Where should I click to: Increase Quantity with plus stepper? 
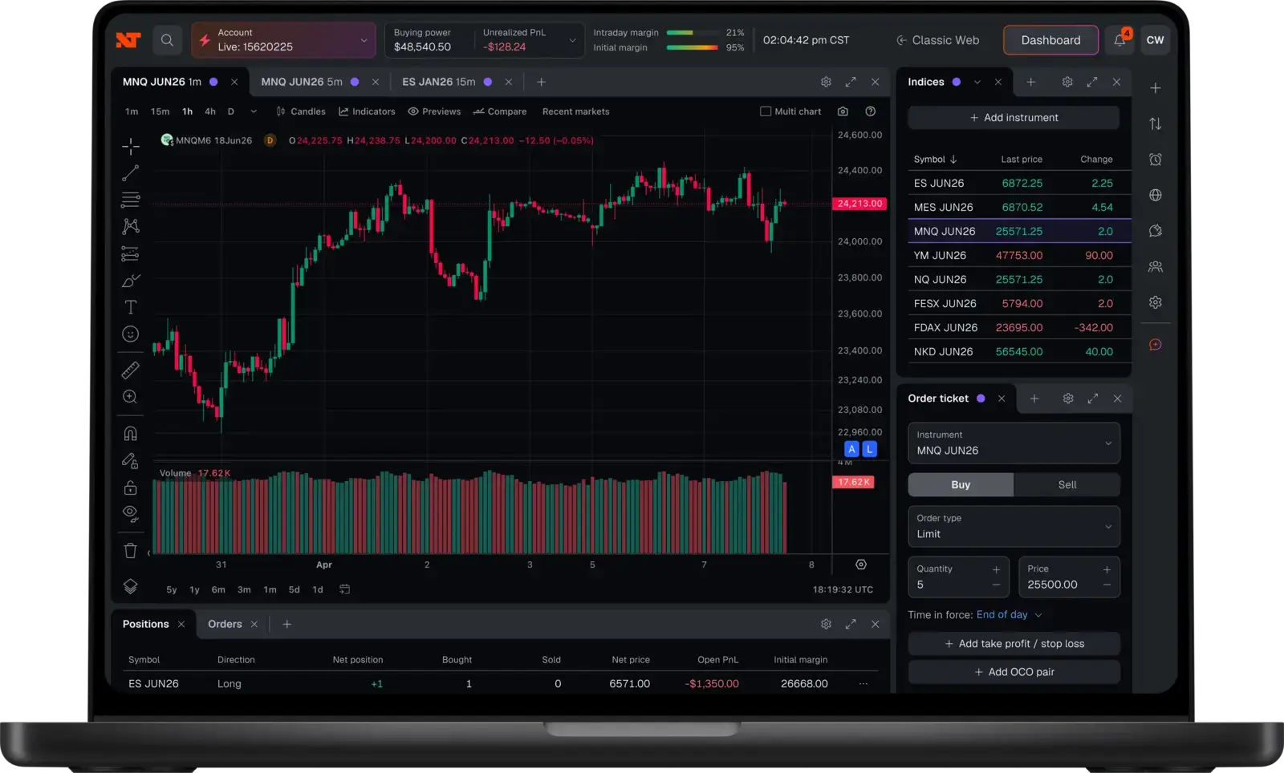pyautogui.click(x=997, y=569)
